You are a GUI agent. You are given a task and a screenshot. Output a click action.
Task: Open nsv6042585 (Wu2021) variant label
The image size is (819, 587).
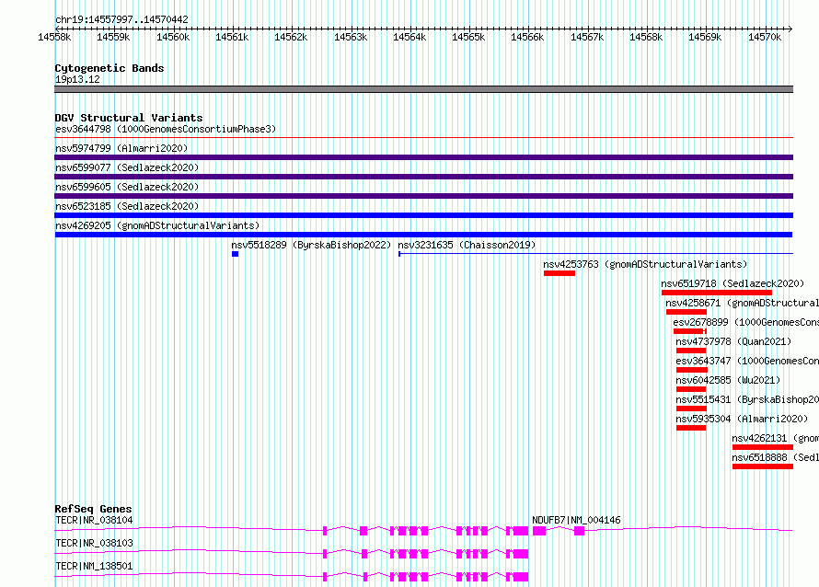728,380
